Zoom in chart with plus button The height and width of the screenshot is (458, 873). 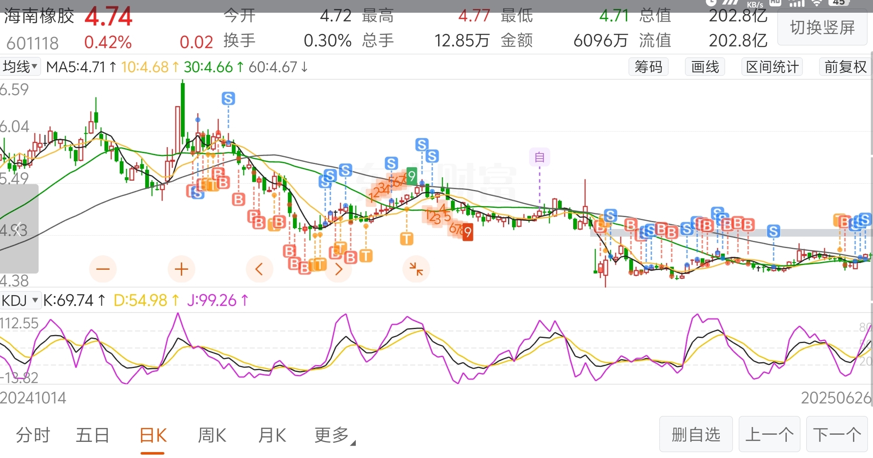pos(181,269)
